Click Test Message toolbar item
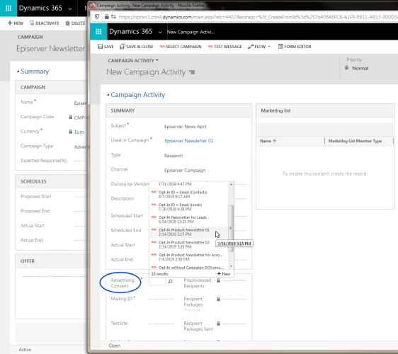 (x=225, y=47)
